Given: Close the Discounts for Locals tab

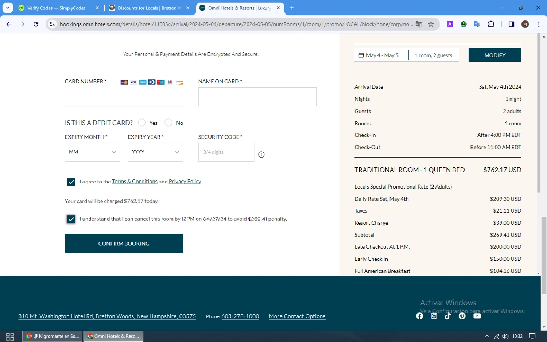Looking at the screenshot, I should coord(188,8).
